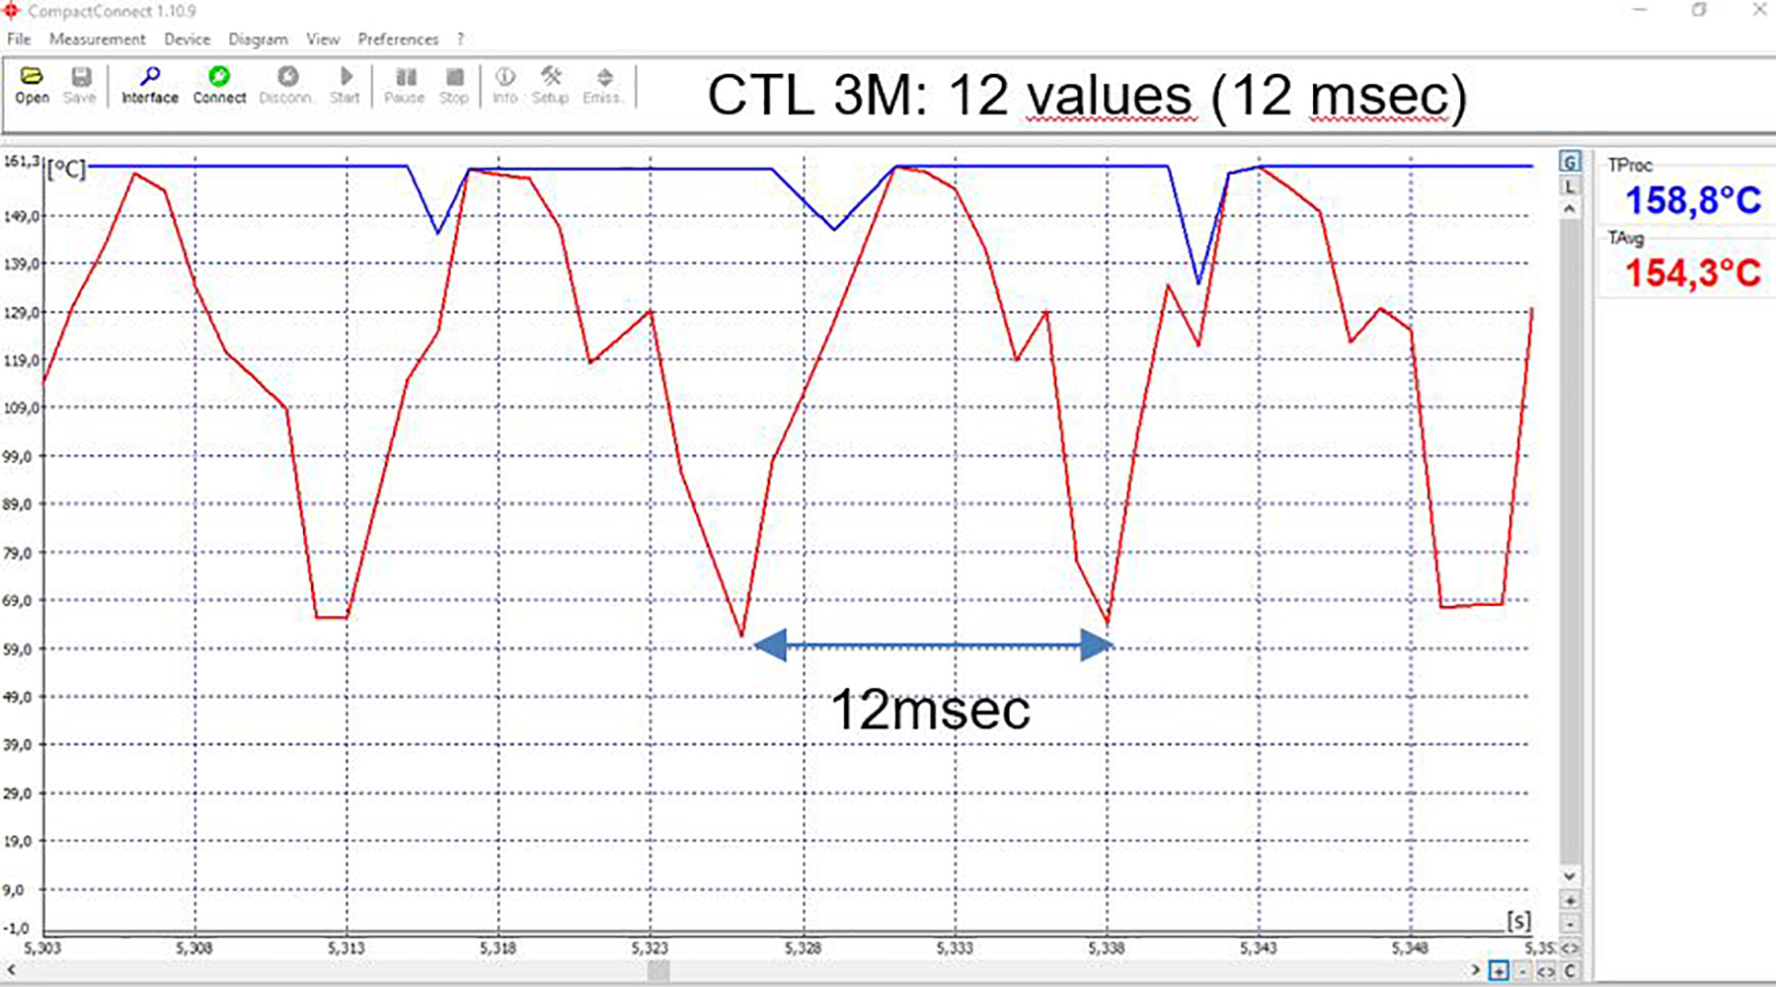Screen dimensions: 1776x987
Task: Open the Setup tools icon
Action: [550, 84]
